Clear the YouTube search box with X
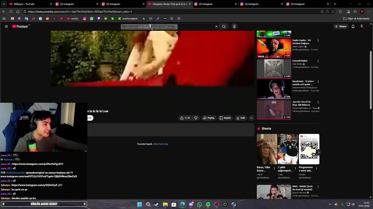The width and height of the screenshot is (373, 209). tap(217, 26)
